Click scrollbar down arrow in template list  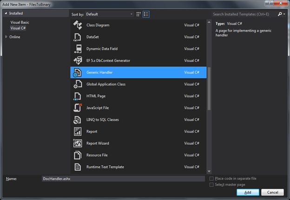[209, 171]
